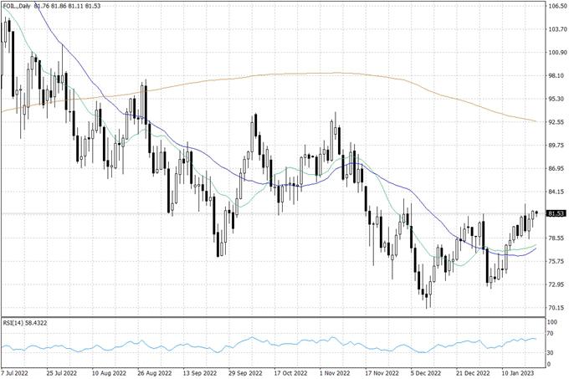Image resolution: width=569 pixels, height=379 pixels.
Task: Click the current price tag 81.53
Action: 553,214
